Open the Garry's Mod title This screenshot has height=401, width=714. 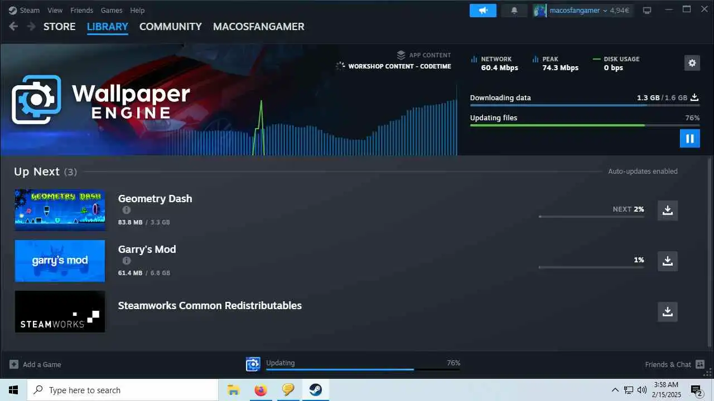click(x=147, y=250)
